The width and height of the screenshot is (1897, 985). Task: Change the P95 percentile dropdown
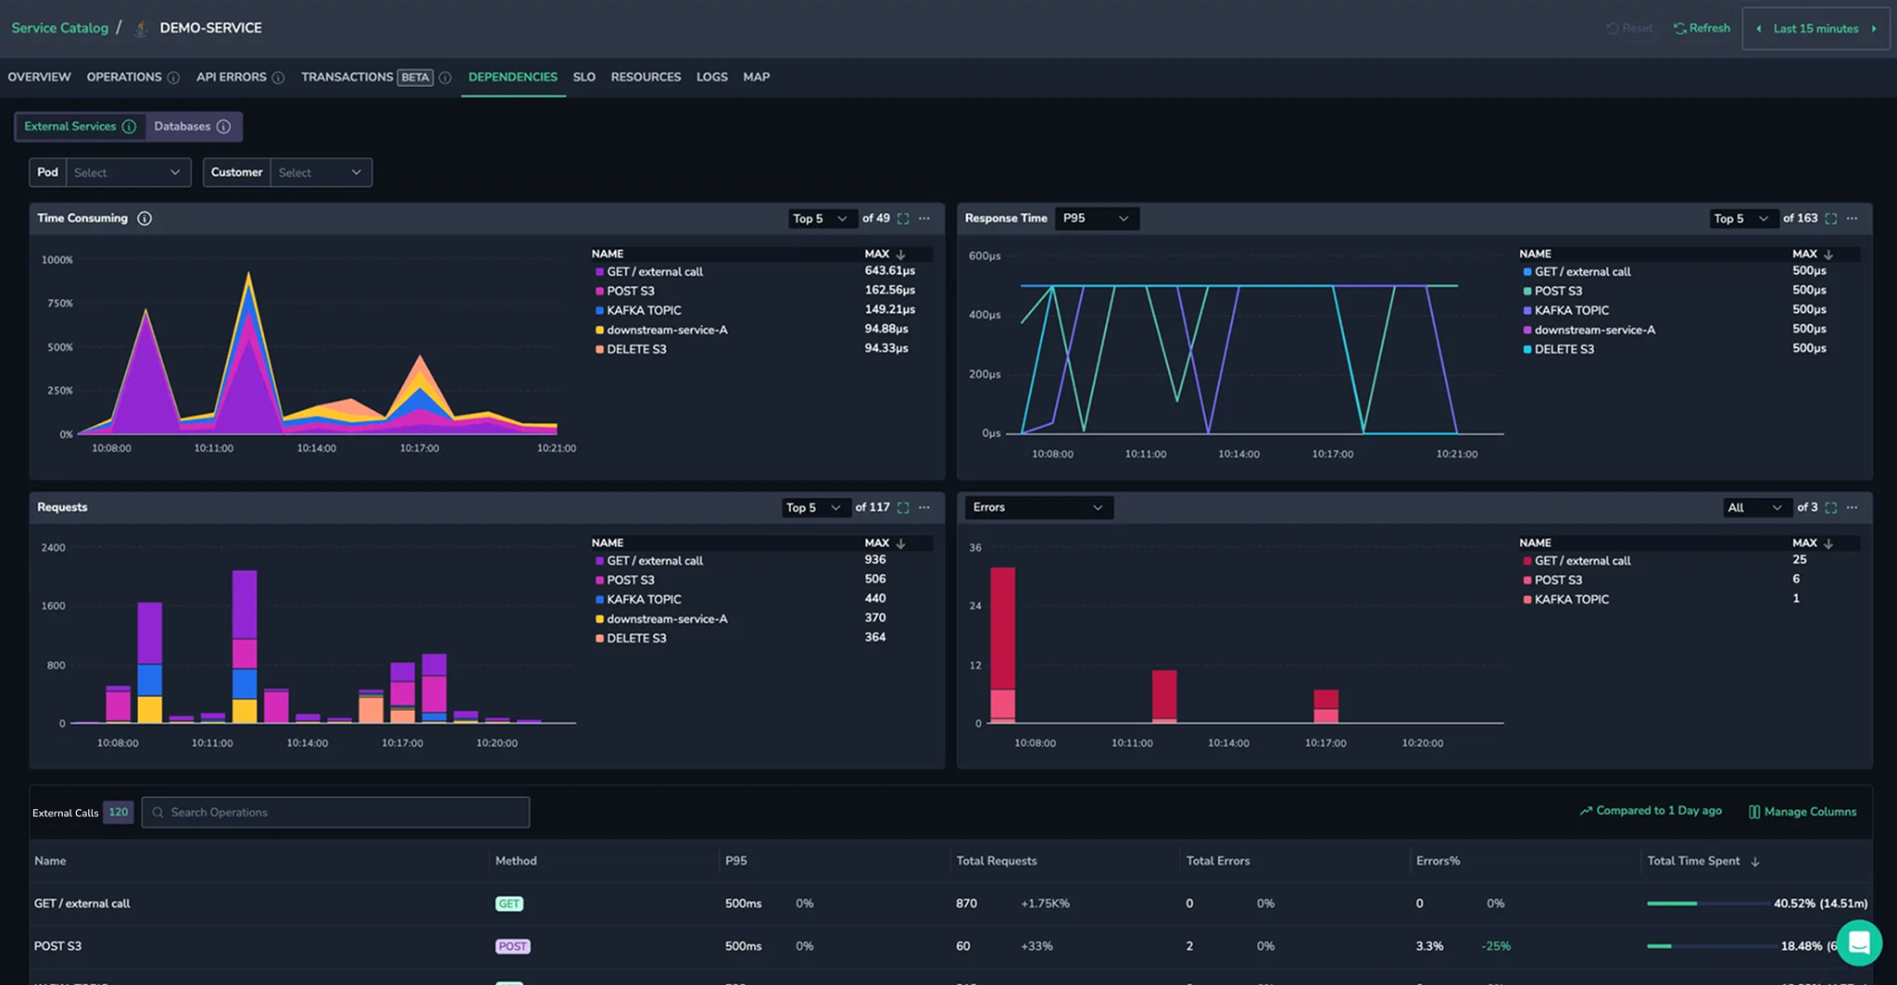(x=1096, y=218)
